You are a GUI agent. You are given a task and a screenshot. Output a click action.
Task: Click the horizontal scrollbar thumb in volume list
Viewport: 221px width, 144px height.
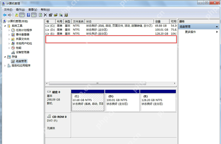(98, 84)
